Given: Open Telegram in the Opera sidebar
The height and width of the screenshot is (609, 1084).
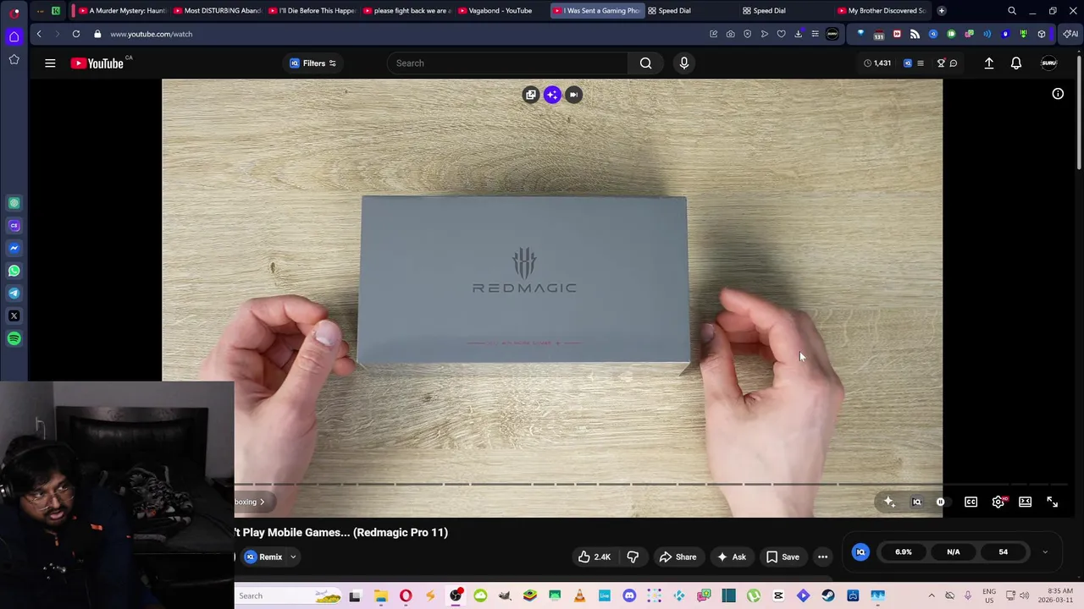Looking at the screenshot, I should (x=14, y=294).
